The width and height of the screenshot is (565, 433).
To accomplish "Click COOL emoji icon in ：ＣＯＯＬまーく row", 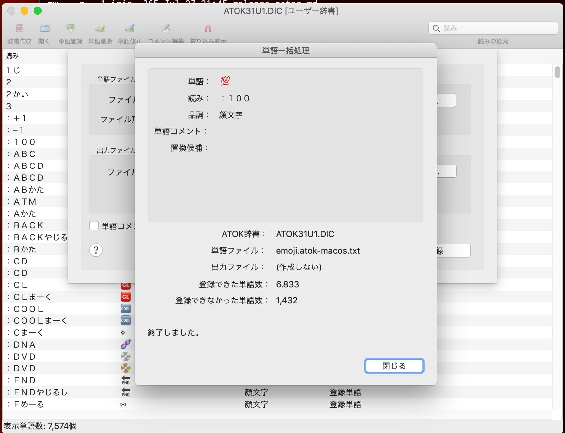I will pos(126,320).
